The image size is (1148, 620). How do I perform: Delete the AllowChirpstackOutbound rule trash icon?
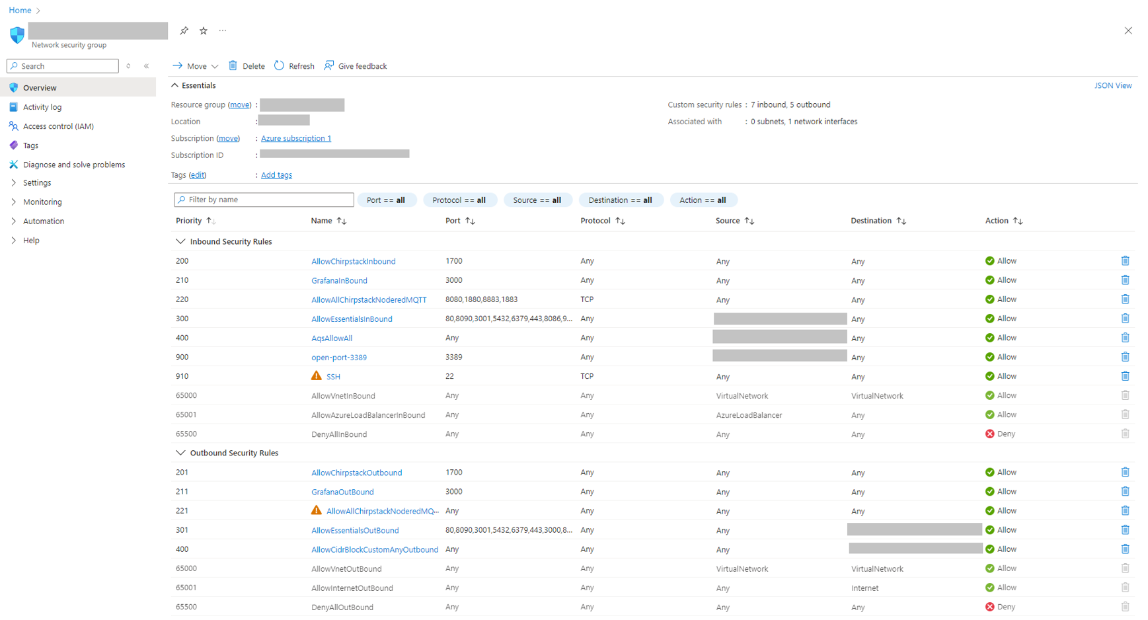[1125, 473]
